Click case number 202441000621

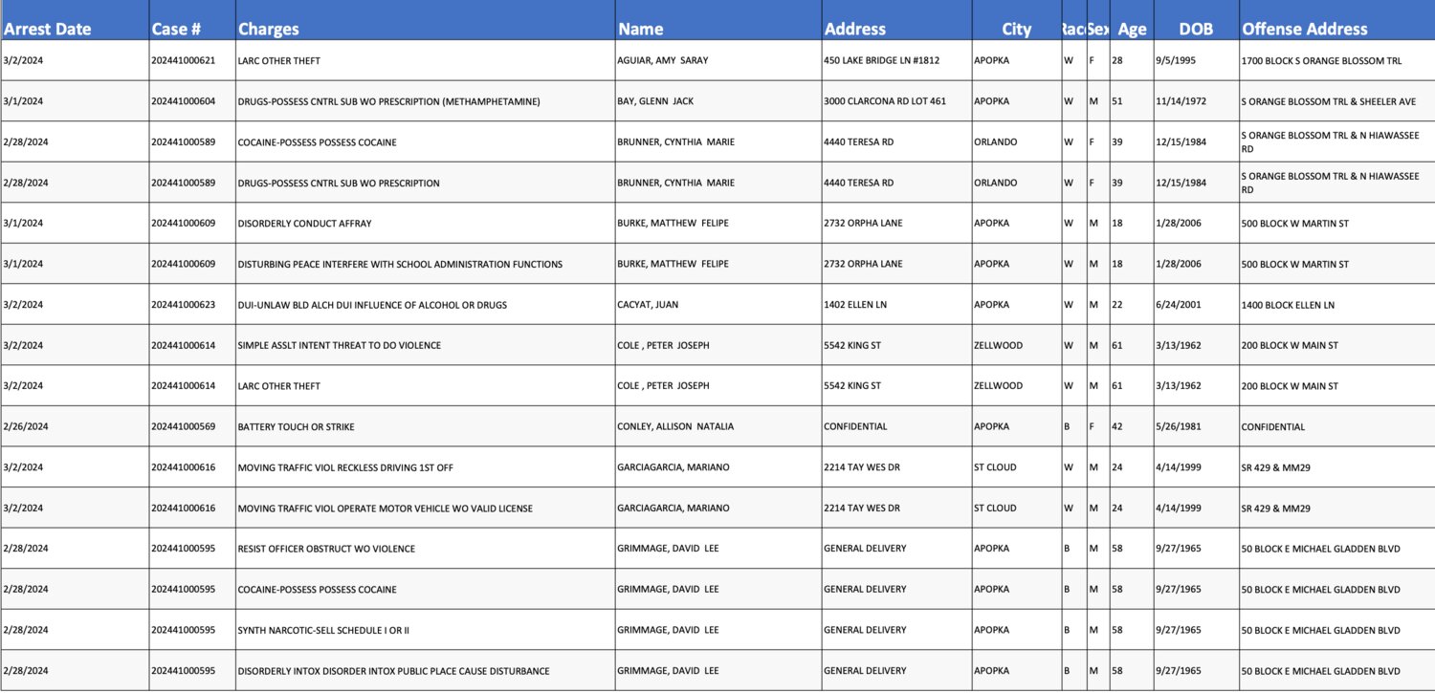pos(183,60)
